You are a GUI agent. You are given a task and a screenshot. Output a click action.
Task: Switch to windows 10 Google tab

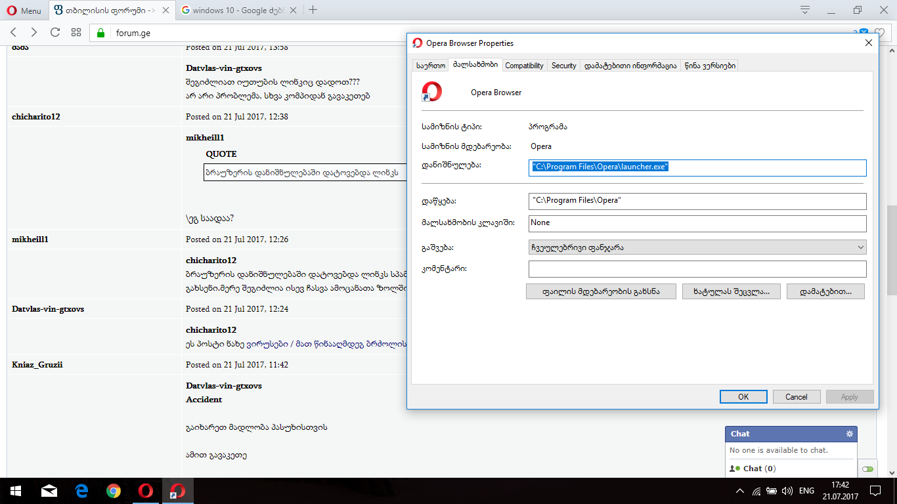pyautogui.click(x=236, y=10)
